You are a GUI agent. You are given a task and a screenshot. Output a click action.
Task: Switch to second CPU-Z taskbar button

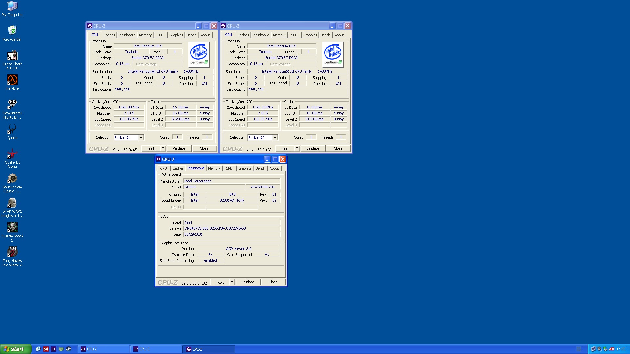pos(156,349)
